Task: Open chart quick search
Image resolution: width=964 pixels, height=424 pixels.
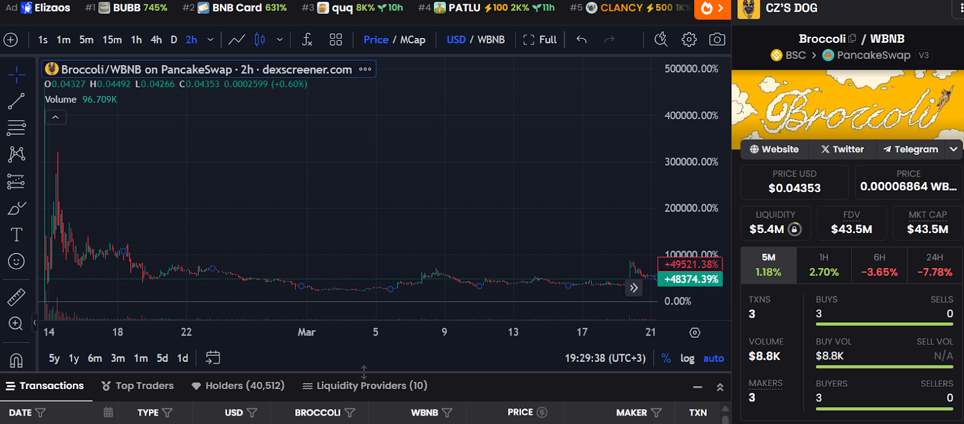Action: (x=661, y=40)
